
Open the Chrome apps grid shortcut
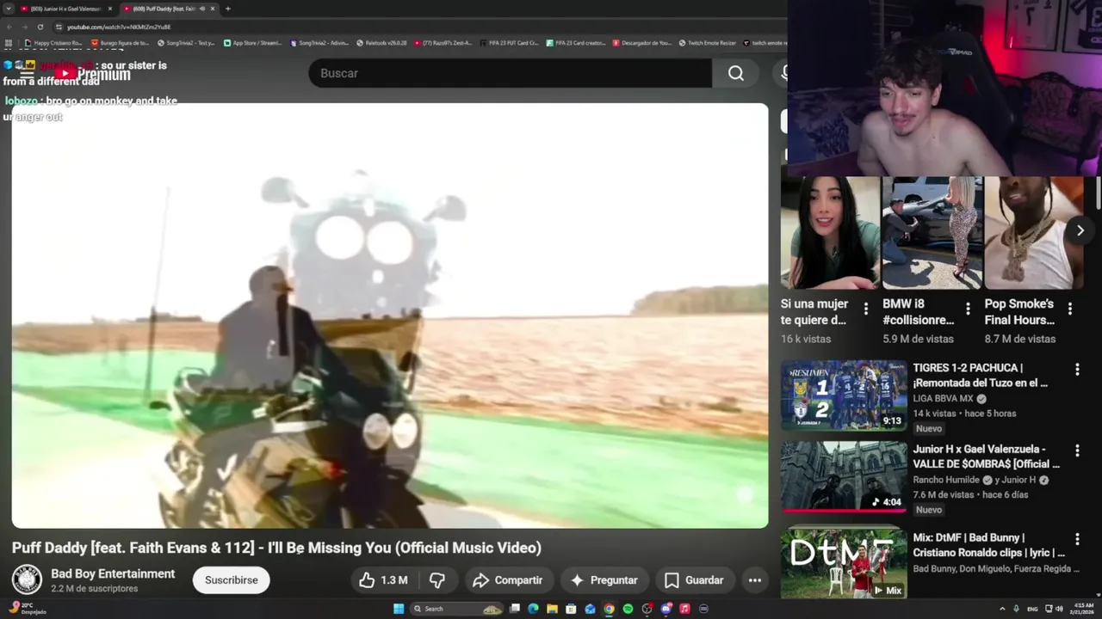pos(9,42)
